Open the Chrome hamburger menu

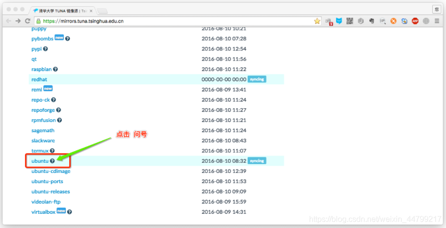coord(437,21)
